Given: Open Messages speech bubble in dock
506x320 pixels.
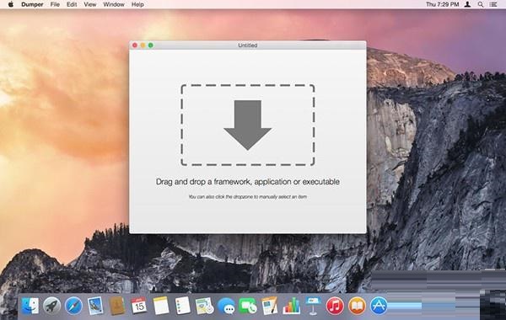Looking at the screenshot, I should [226, 307].
